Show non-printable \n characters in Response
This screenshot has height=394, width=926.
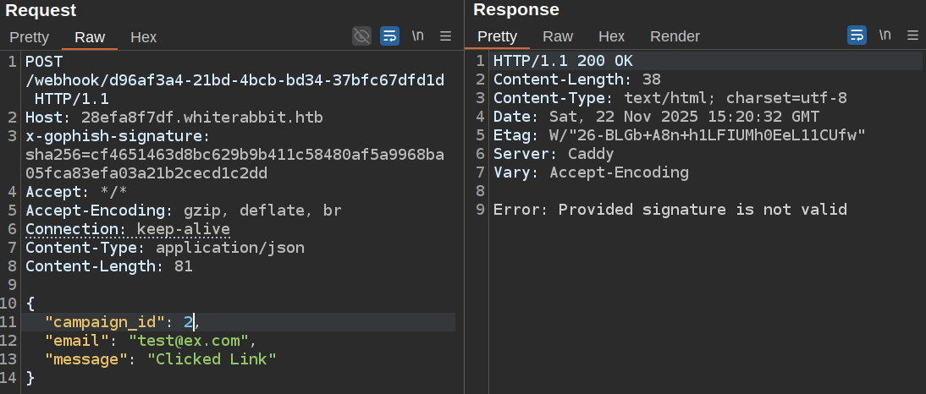coord(885,36)
